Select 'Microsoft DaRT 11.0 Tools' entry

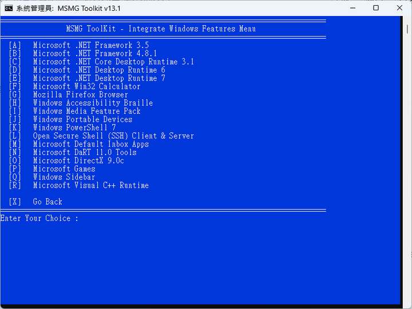point(85,152)
